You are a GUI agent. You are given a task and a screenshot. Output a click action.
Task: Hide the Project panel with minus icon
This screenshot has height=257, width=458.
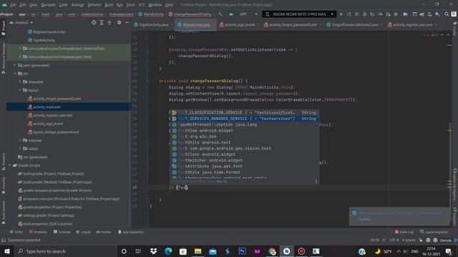point(127,22)
